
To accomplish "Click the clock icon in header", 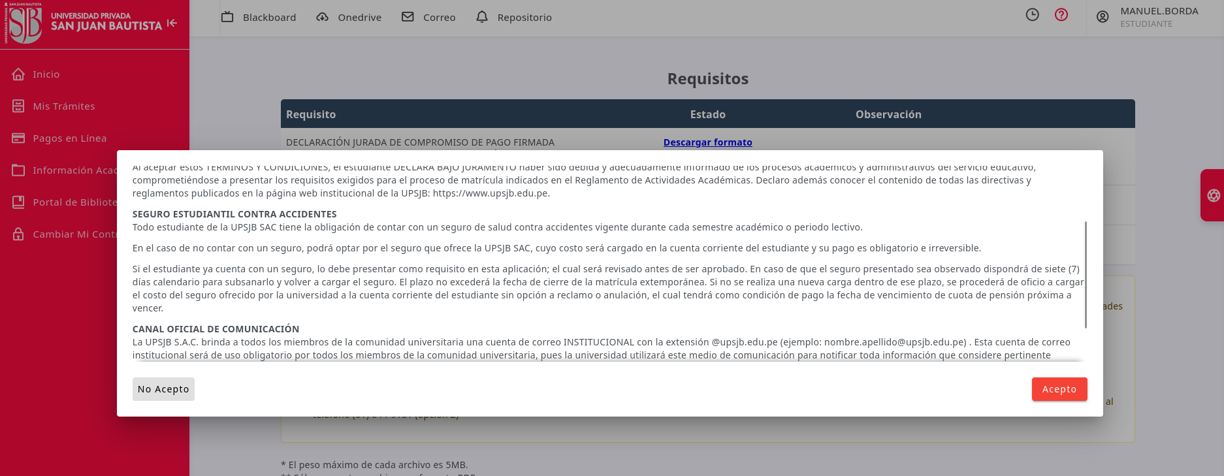I will point(1032,14).
